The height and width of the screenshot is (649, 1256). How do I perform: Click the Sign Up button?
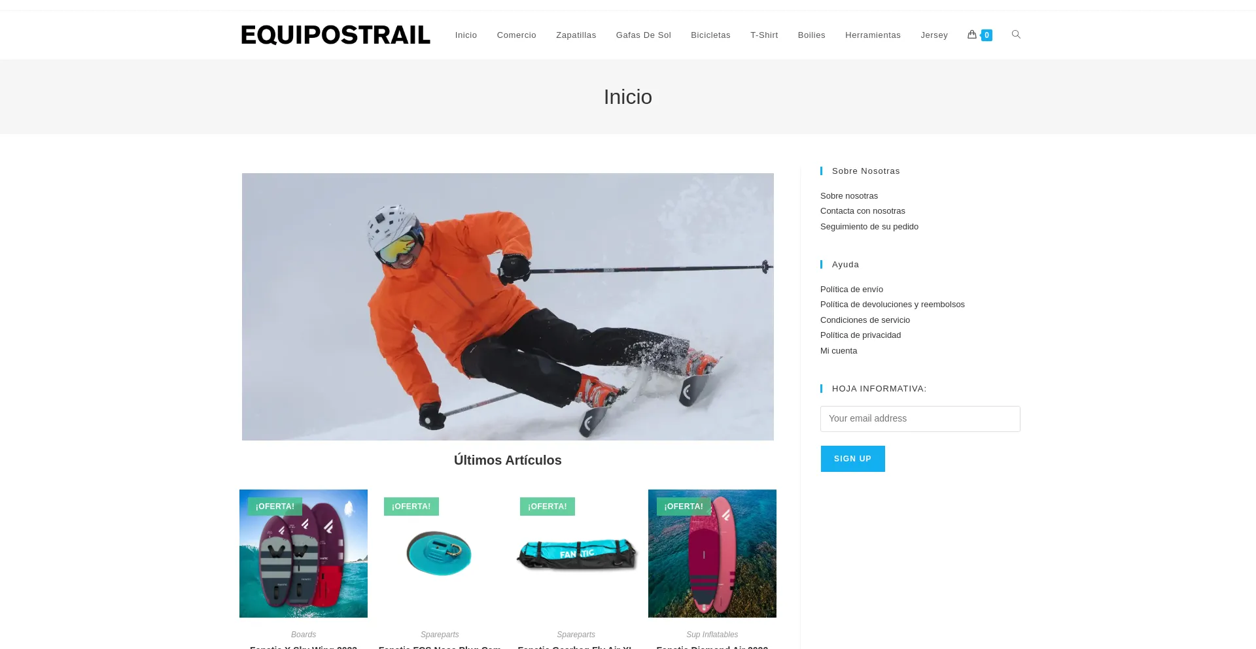pos(852,459)
